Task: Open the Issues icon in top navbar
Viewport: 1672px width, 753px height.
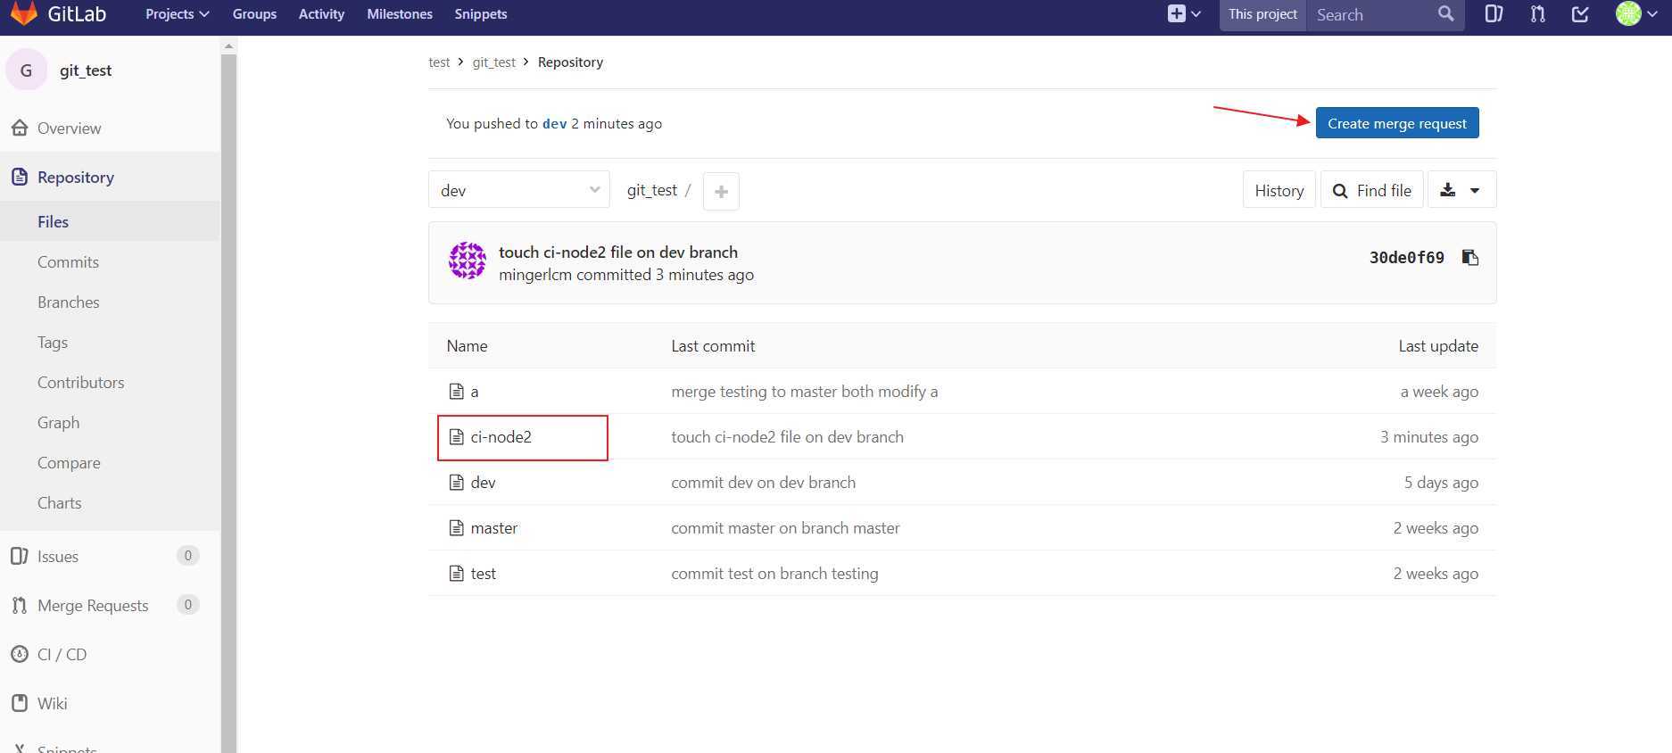Action: pyautogui.click(x=1494, y=13)
